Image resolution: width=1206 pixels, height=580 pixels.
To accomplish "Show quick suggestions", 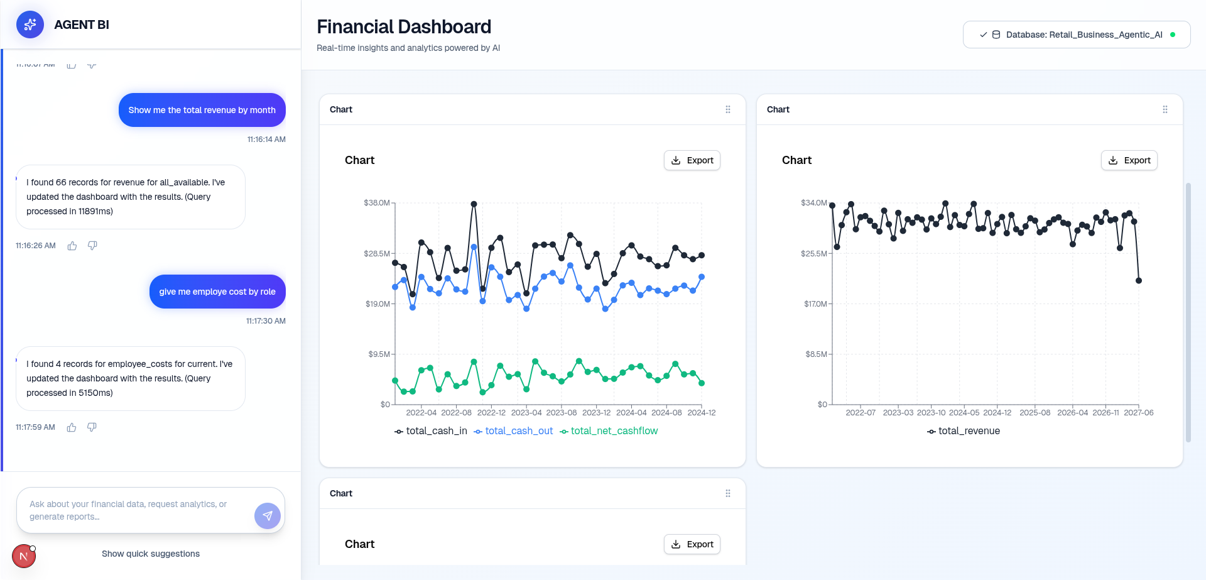I will [x=151, y=554].
